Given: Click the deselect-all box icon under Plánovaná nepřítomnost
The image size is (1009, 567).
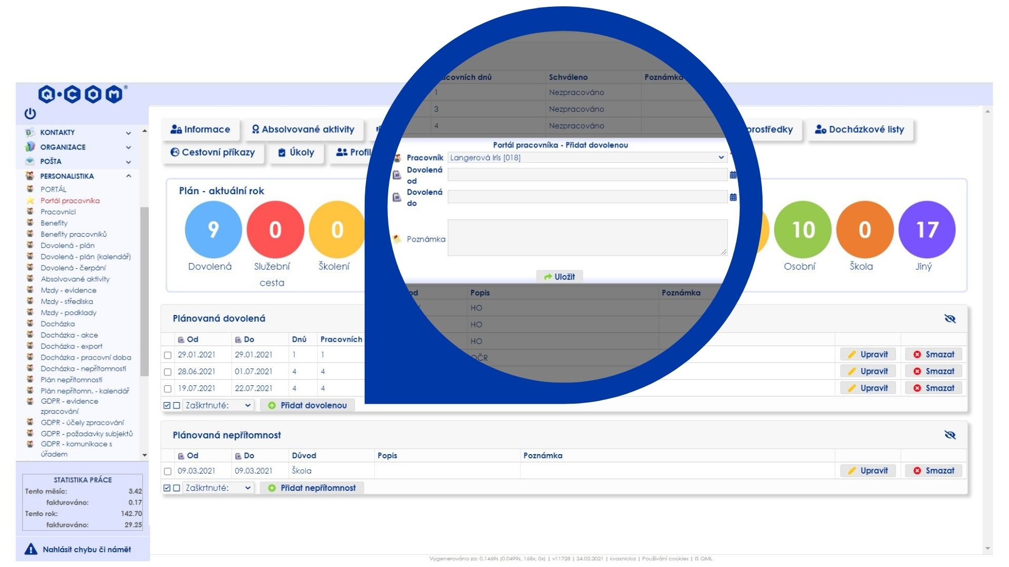Looking at the screenshot, I should [177, 488].
